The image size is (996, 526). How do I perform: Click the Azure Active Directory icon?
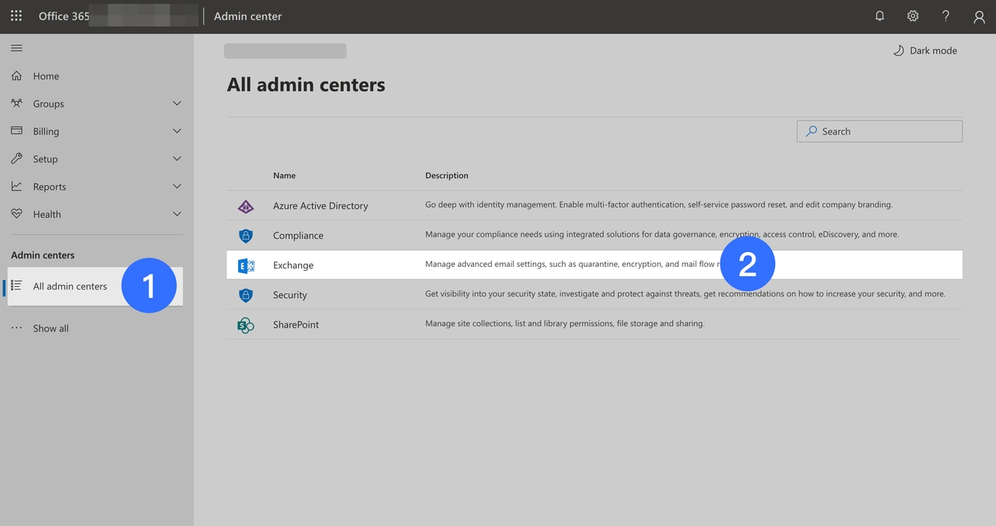click(x=246, y=206)
